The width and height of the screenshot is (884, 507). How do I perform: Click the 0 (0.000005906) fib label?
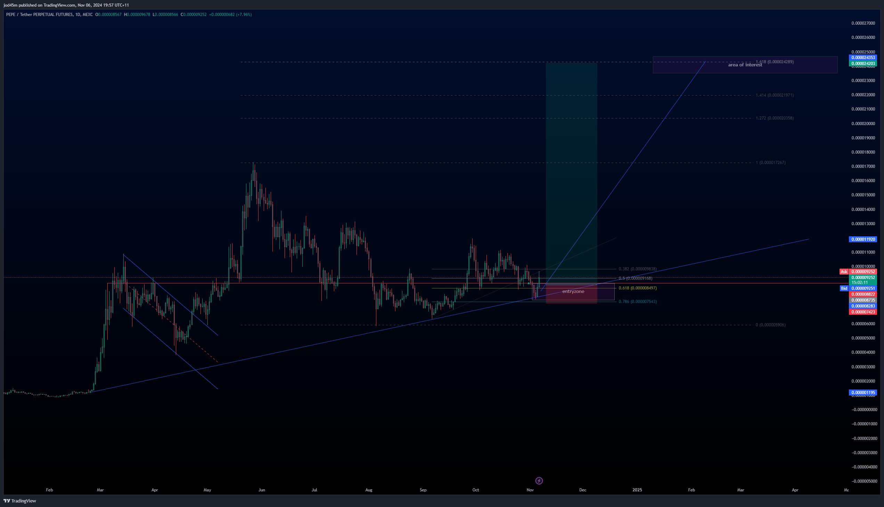coord(770,325)
